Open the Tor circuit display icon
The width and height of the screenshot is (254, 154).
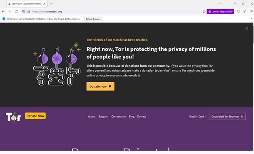[23, 12]
